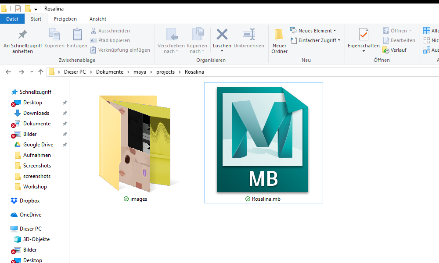This screenshot has height=263, width=439.
Task: Open the Öffnen dropdown
Action: click(397, 31)
